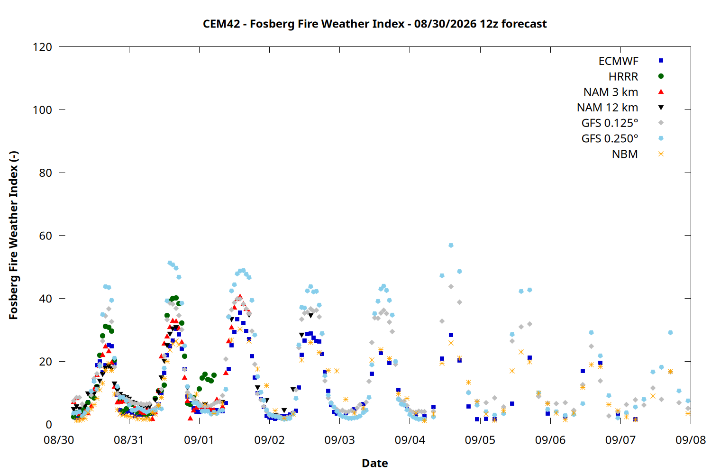Click the chart title starting with CEM42

374,24
